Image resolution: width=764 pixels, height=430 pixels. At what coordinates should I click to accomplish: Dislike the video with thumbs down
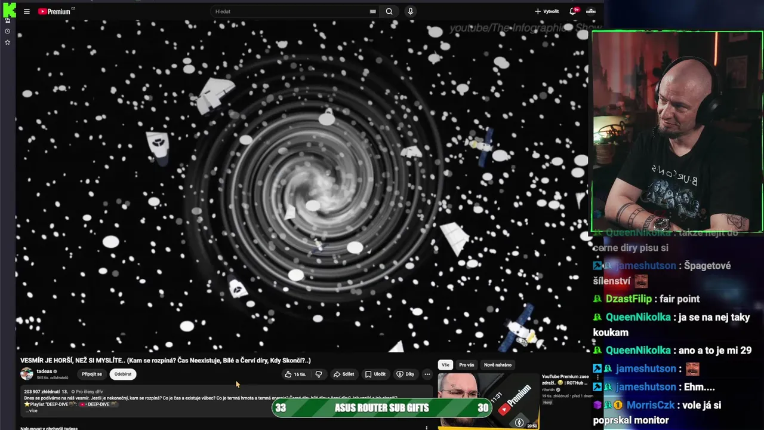(x=319, y=374)
